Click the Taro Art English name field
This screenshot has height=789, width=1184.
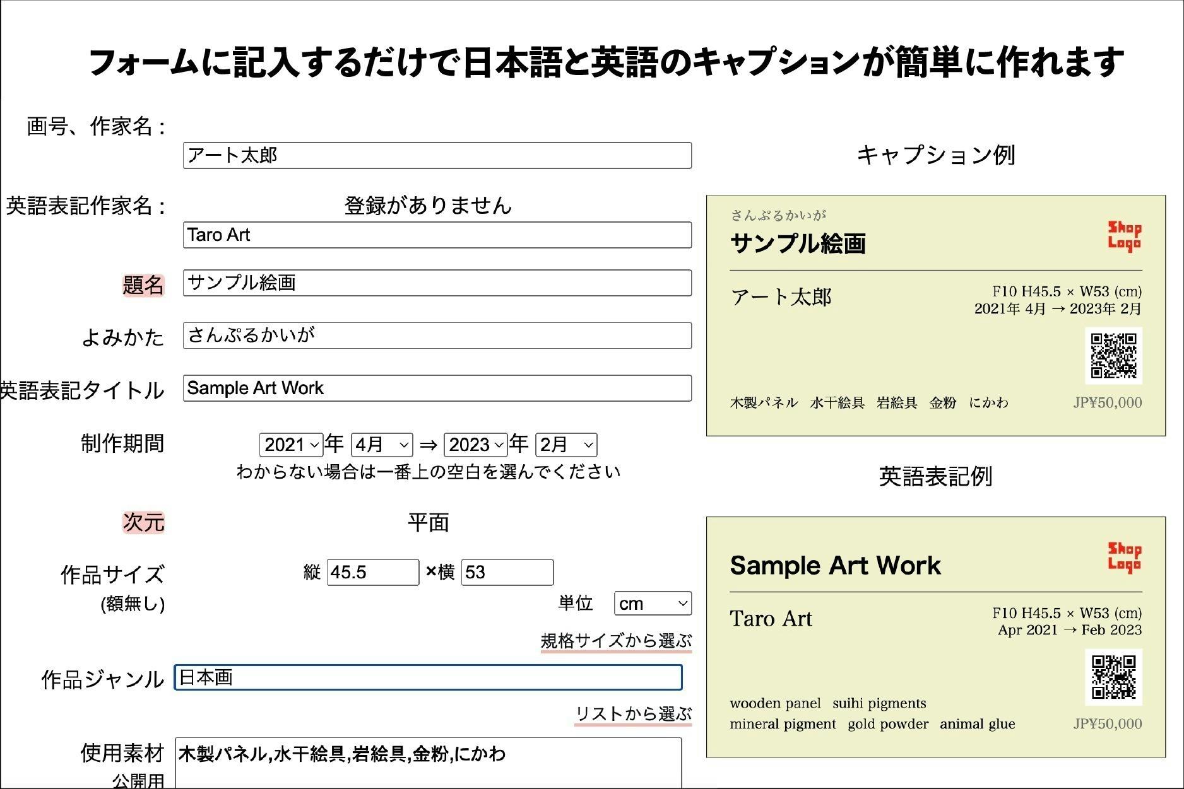pos(437,235)
